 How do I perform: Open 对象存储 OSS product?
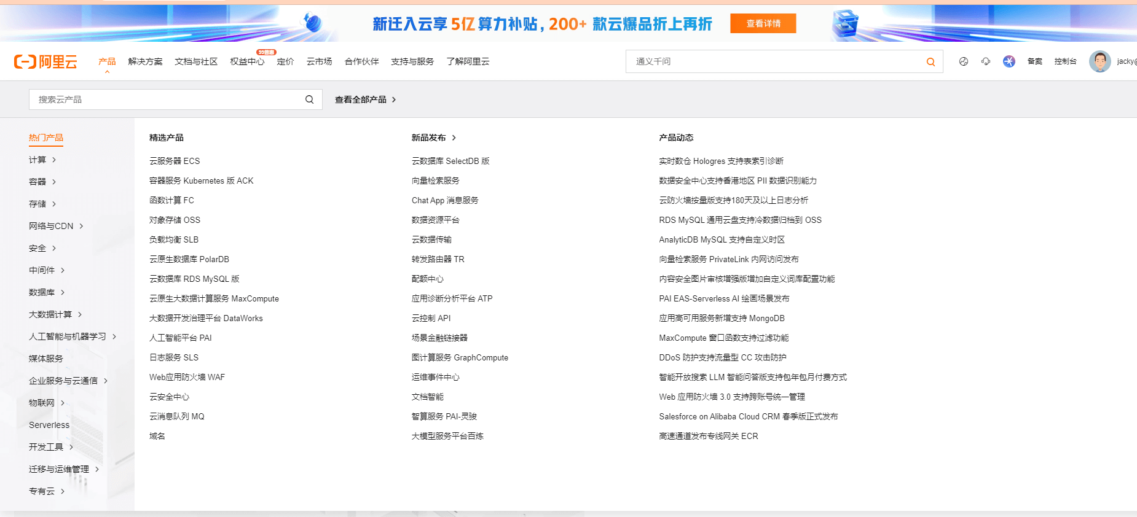[x=175, y=220]
